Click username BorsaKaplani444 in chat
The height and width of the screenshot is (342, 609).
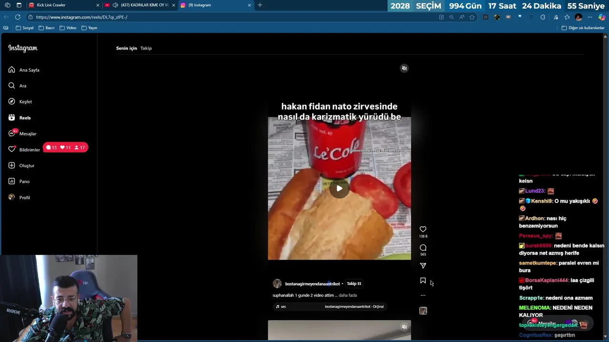coord(547,280)
